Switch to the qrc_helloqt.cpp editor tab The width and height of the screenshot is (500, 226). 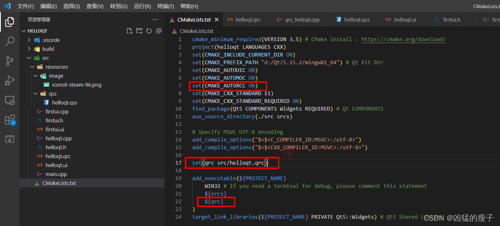pos(302,20)
